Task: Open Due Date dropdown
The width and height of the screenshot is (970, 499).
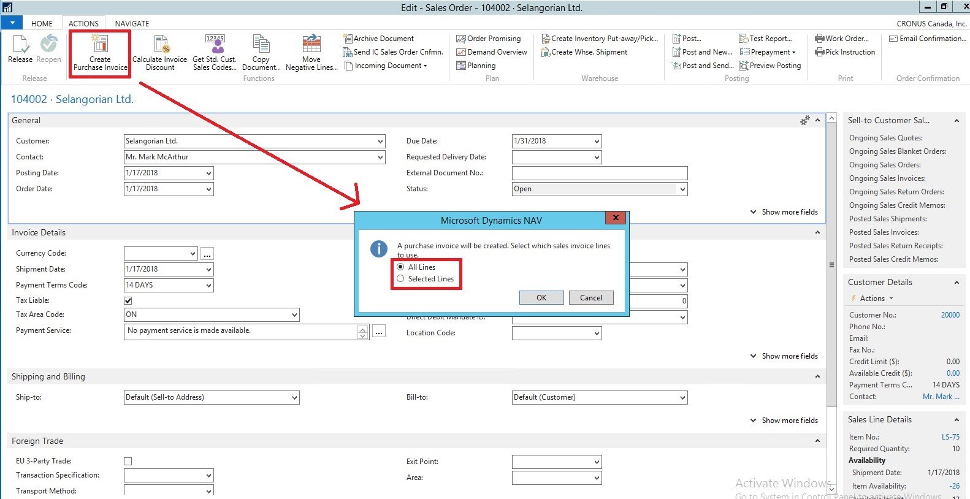Action: [x=597, y=141]
